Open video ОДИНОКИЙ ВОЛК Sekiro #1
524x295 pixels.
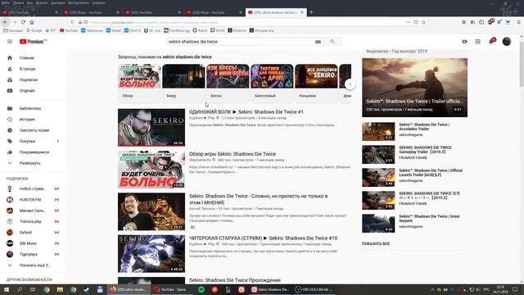246,111
